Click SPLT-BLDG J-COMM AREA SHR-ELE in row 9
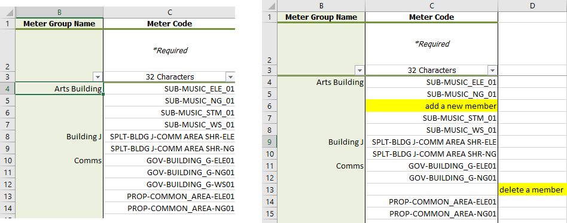The height and width of the screenshot is (223, 567). point(431,142)
